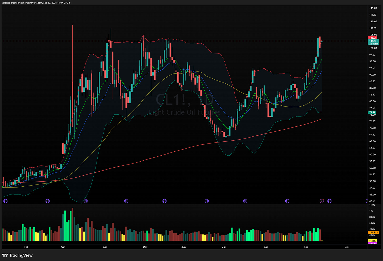This screenshot has width=383, height=261.
Task: Click the red 102.91 price label
Action: pos(373,38)
